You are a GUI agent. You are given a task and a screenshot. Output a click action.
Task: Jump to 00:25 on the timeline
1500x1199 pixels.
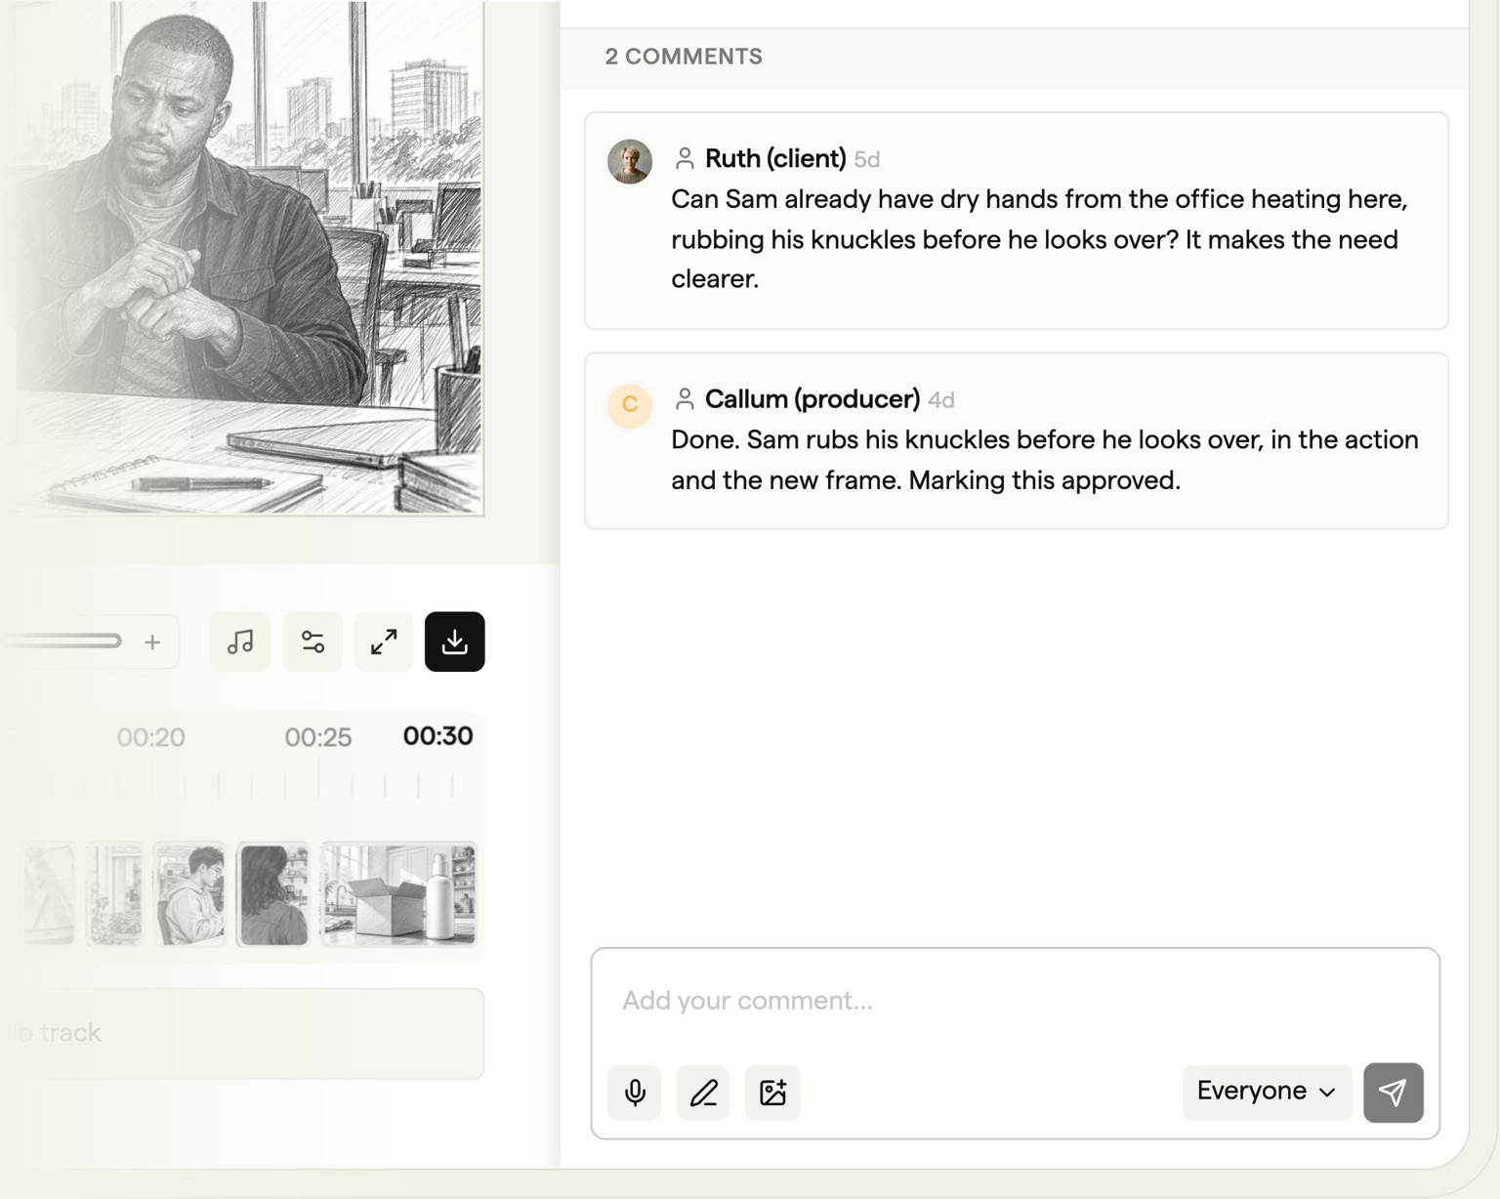click(x=318, y=737)
